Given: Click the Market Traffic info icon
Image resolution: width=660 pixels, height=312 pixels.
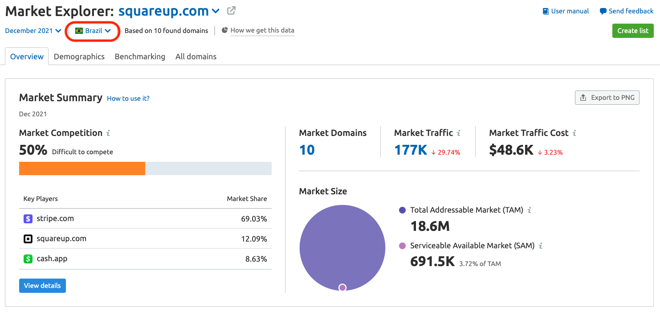Looking at the screenshot, I should point(459,133).
